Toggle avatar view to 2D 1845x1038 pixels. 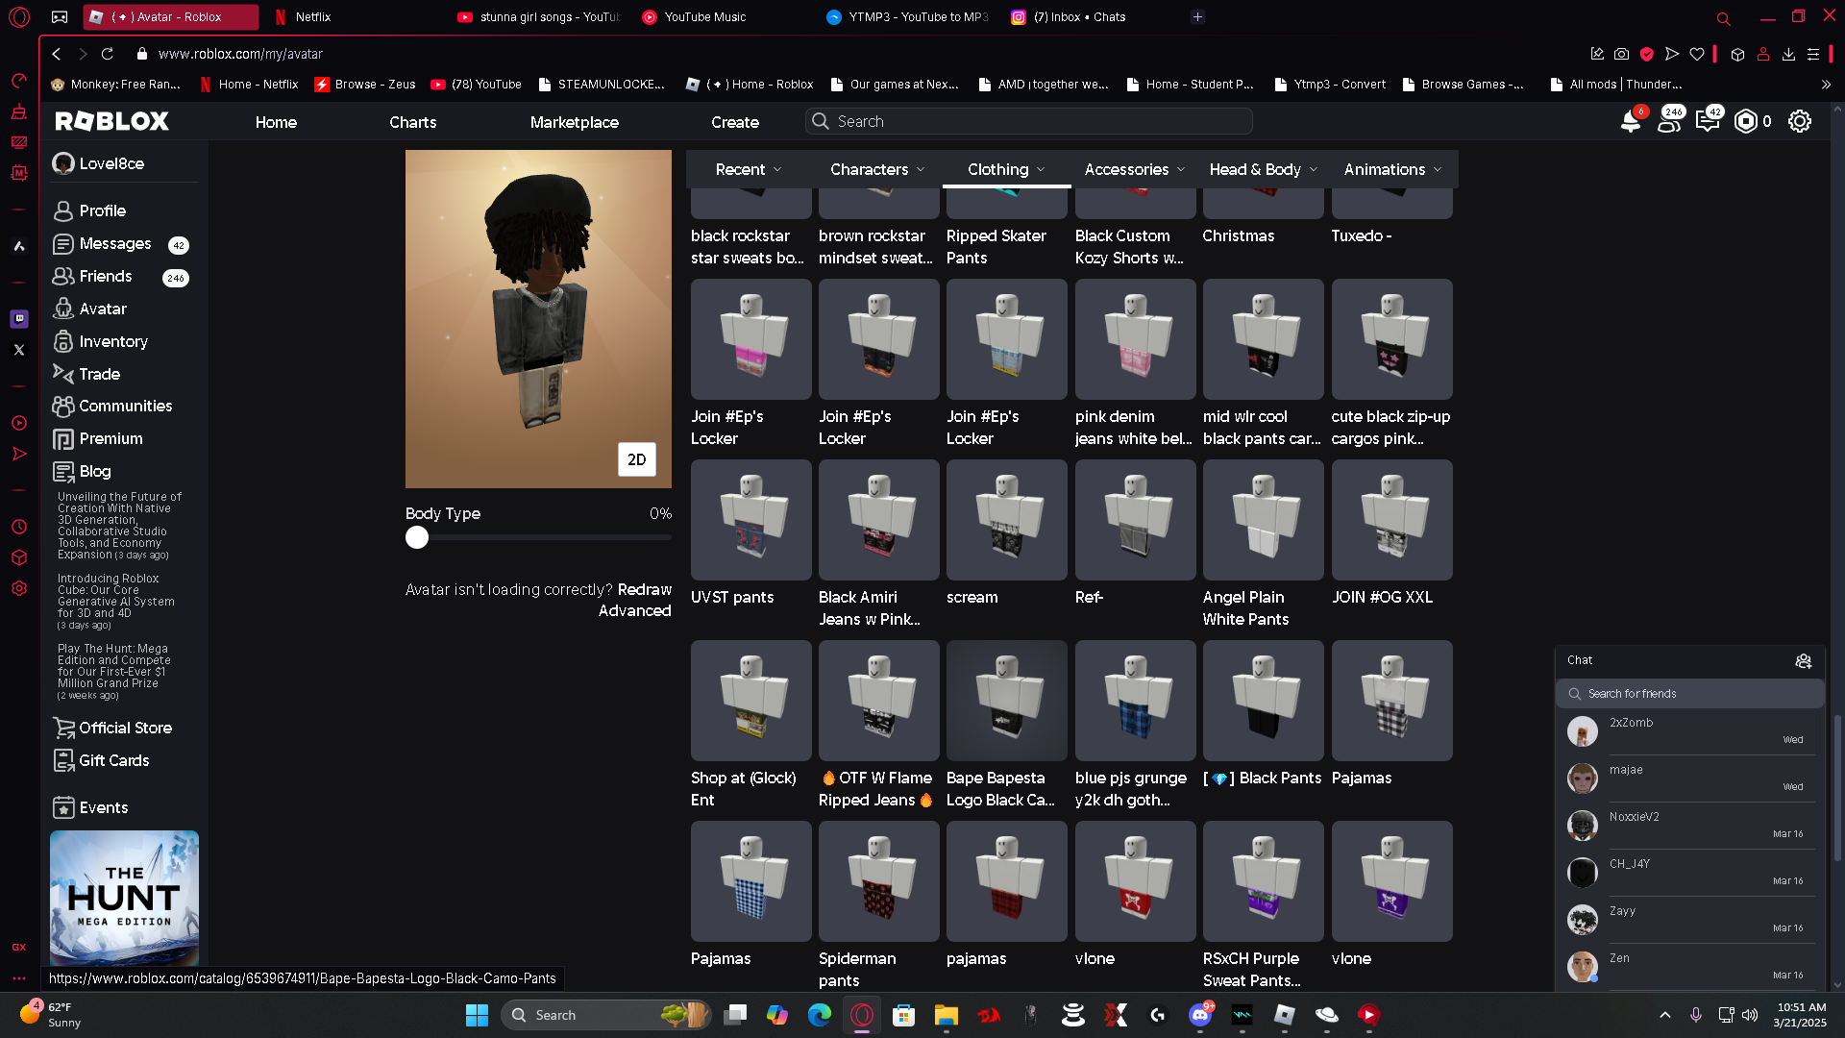(636, 459)
